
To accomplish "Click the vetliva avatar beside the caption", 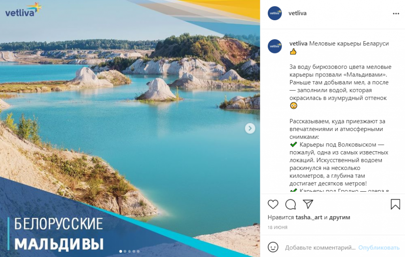I will tap(274, 46).
